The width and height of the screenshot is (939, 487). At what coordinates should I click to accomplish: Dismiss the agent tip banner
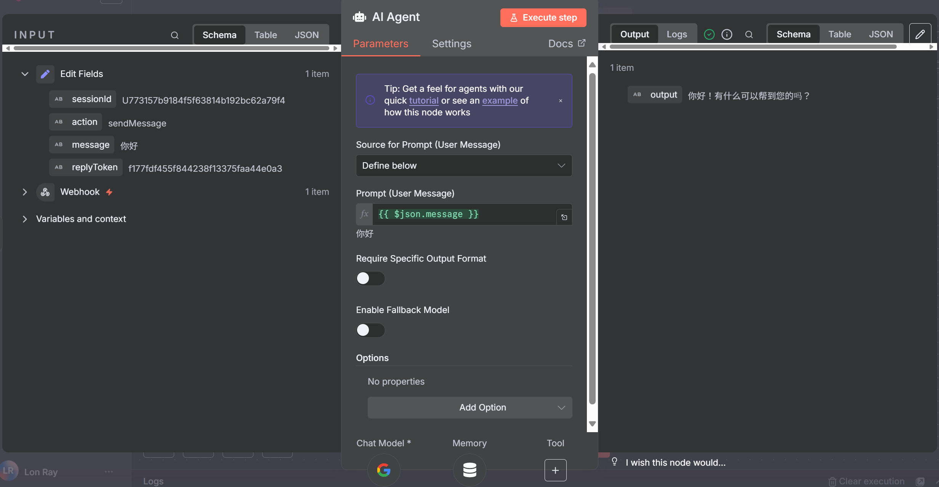point(561,101)
